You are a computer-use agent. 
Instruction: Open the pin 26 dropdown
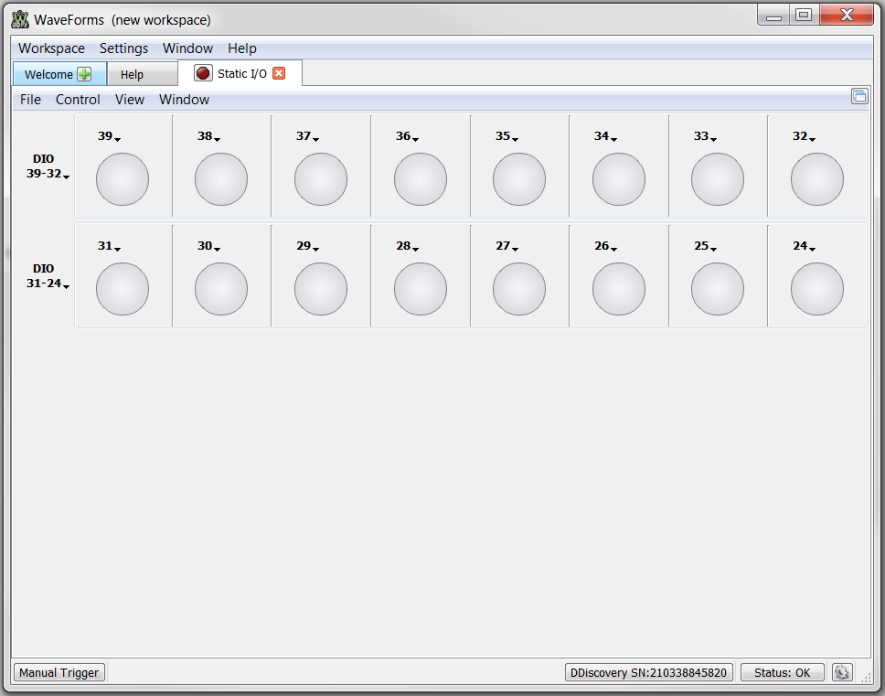point(605,246)
